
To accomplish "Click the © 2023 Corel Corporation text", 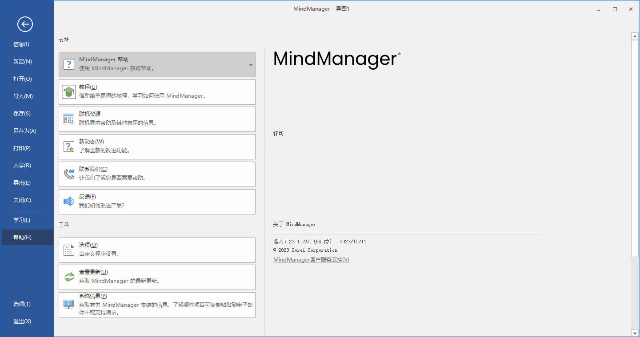I will (x=305, y=250).
